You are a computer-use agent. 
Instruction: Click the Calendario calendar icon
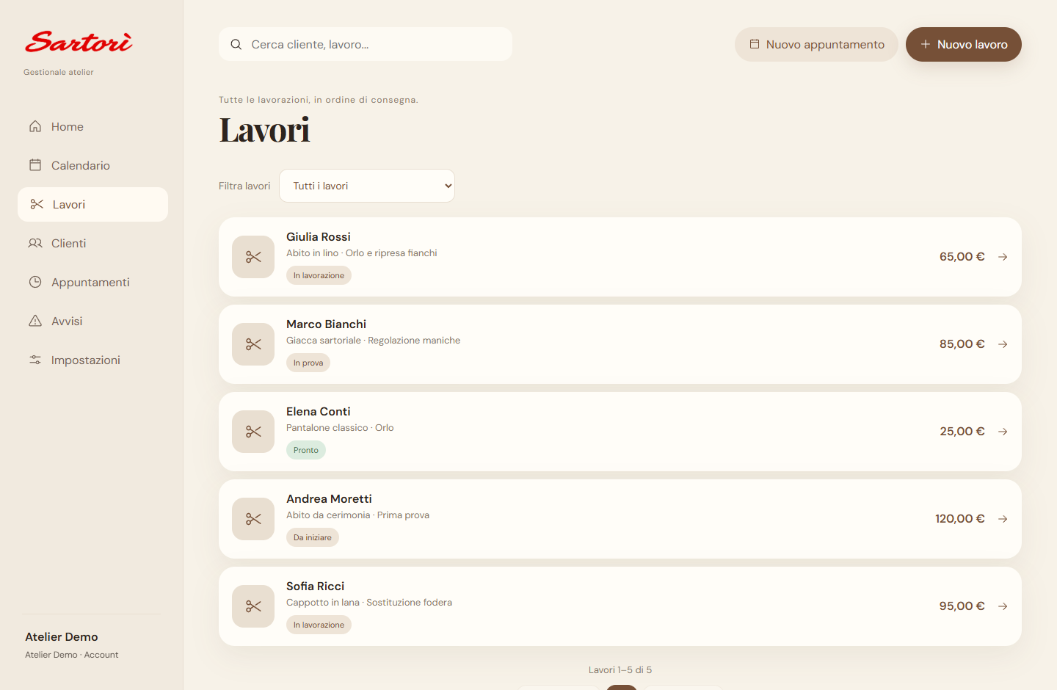[x=35, y=165]
